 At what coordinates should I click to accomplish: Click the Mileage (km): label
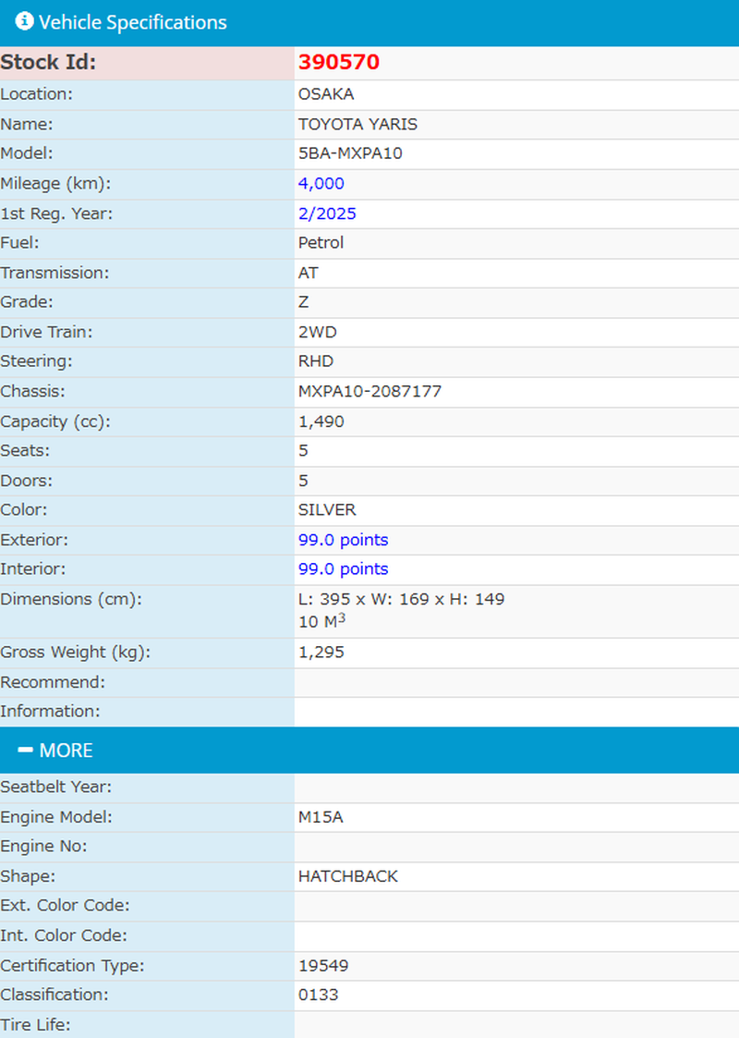55,183
